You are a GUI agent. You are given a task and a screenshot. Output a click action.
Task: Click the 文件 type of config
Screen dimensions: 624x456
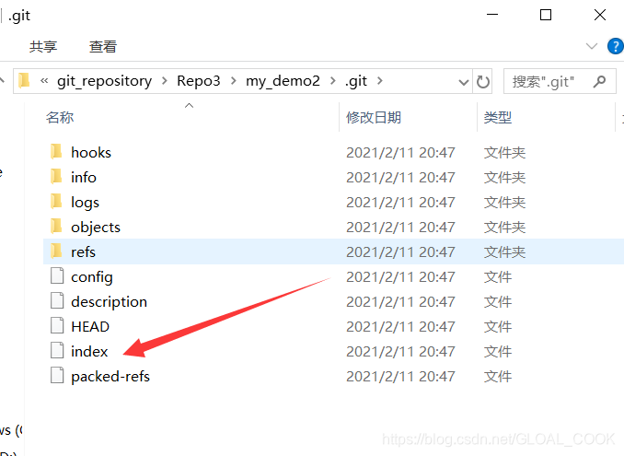click(x=497, y=276)
